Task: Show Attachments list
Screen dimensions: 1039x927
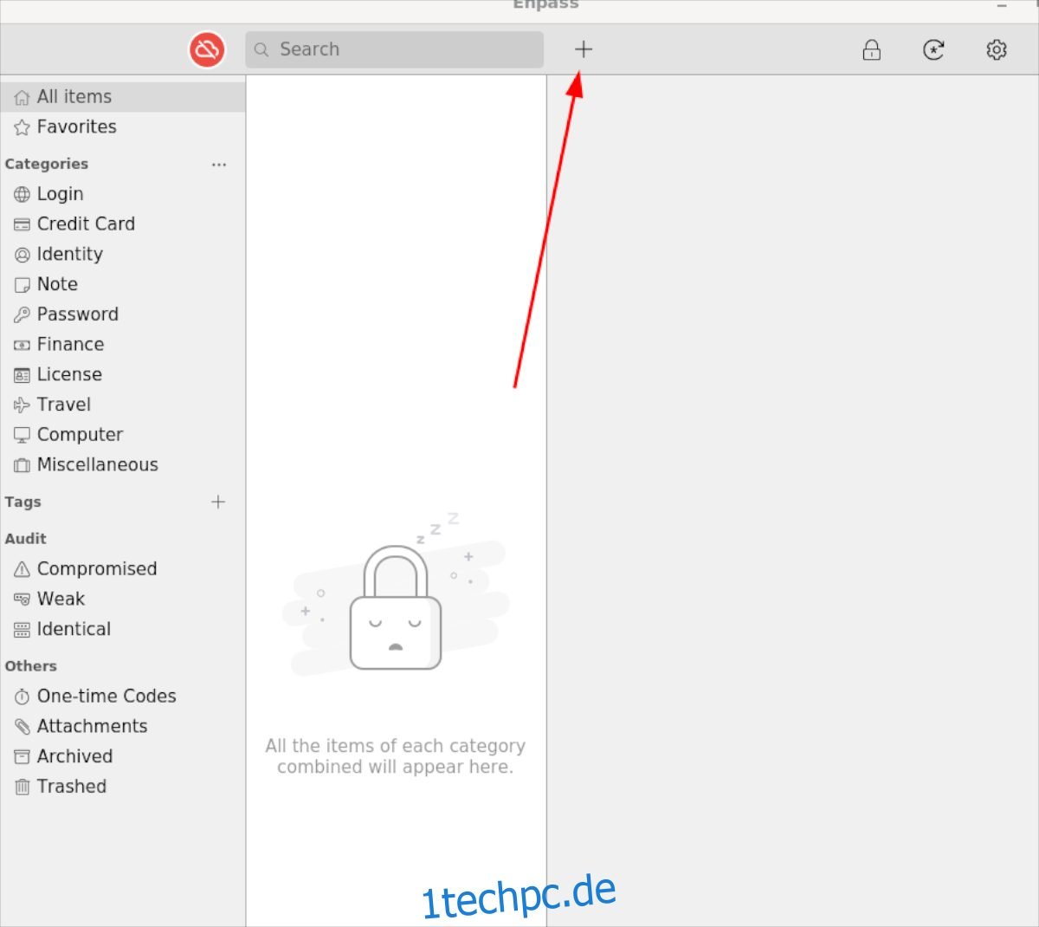Action: point(123,727)
